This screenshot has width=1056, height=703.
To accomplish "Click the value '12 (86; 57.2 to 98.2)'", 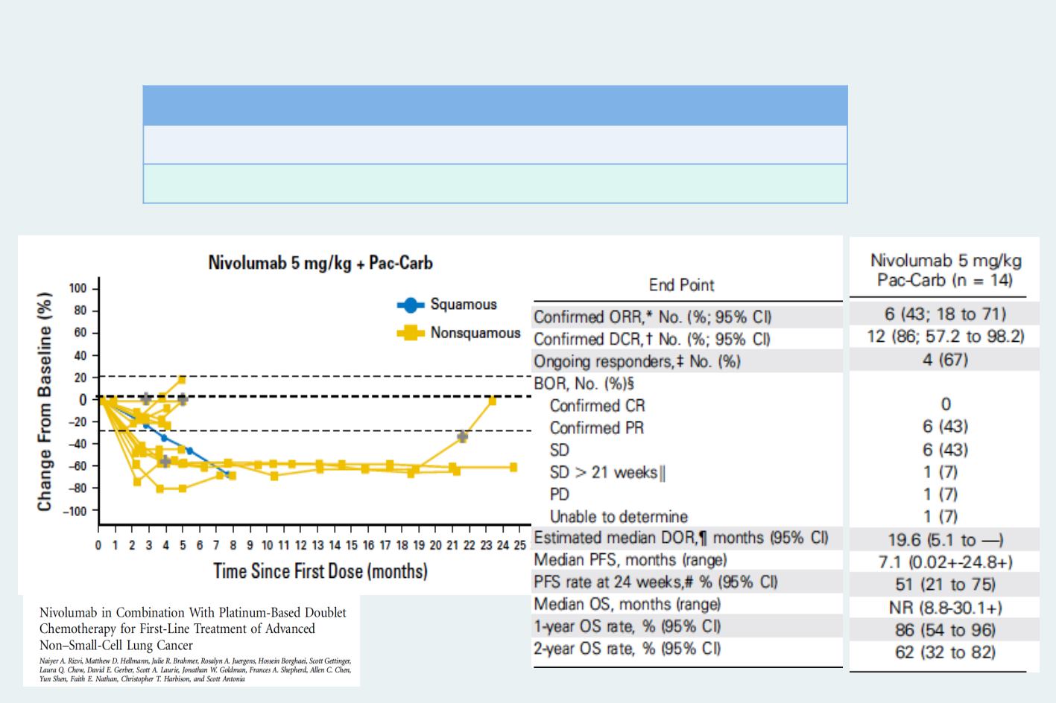I will click(x=945, y=337).
